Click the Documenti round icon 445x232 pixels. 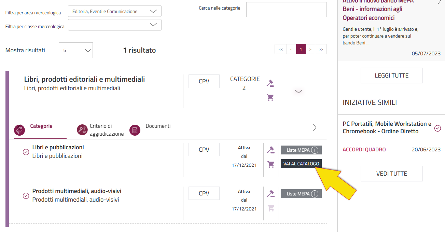point(135,130)
